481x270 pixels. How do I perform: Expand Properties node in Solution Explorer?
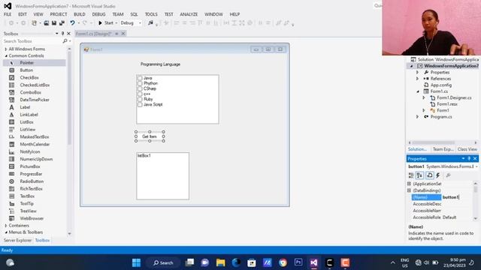pyautogui.click(x=417, y=72)
